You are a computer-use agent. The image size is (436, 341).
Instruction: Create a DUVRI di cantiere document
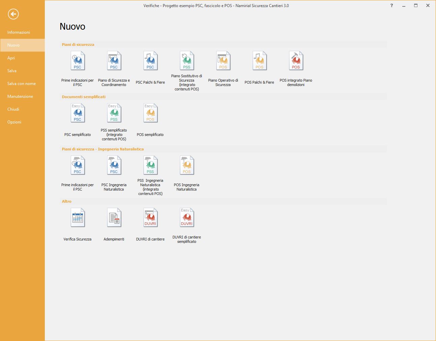[150, 218]
